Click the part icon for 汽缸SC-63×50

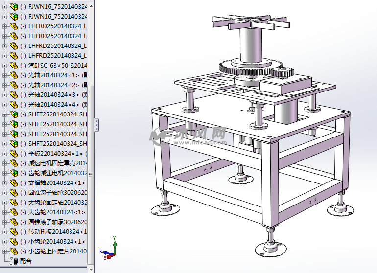pos(14,66)
